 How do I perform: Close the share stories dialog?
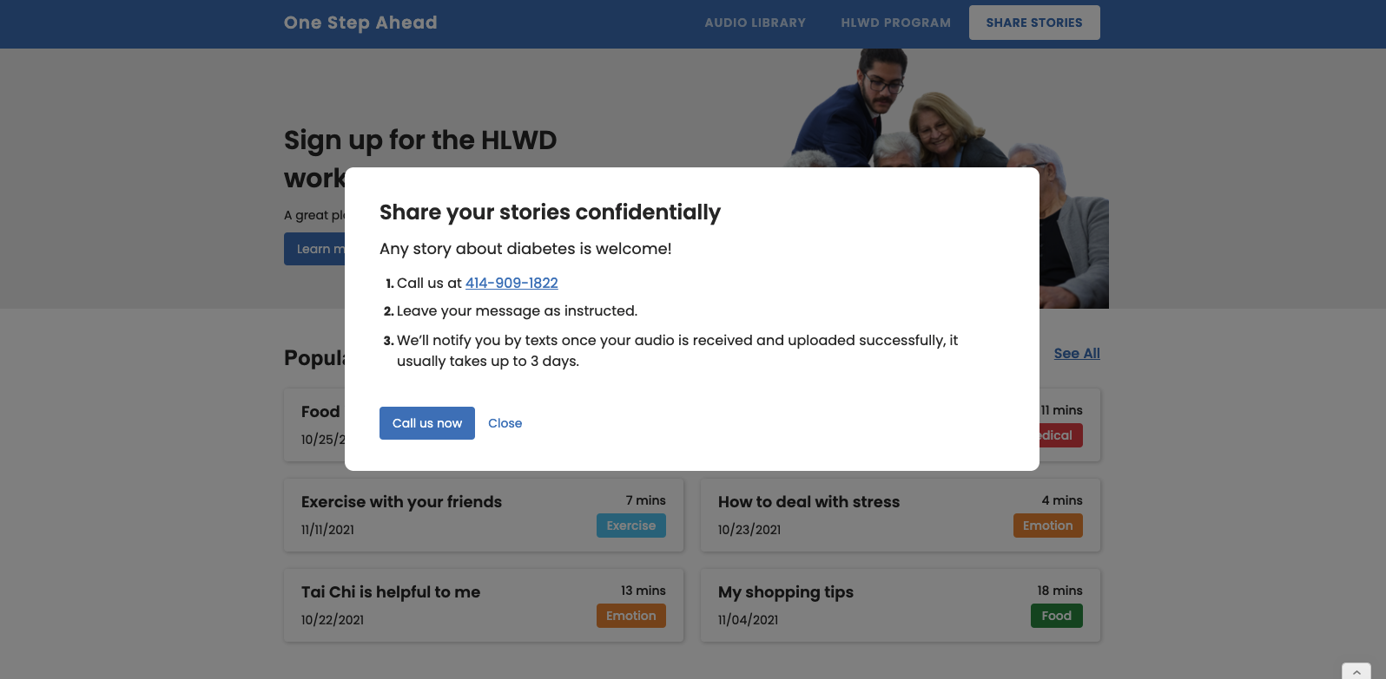505,423
